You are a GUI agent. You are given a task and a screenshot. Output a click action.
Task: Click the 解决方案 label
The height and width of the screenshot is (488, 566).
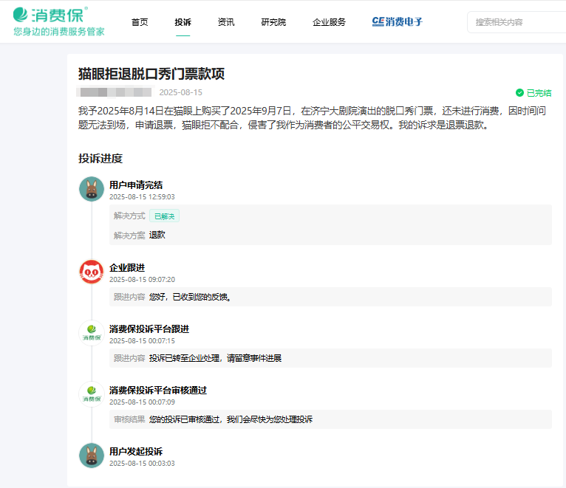coord(129,236)
